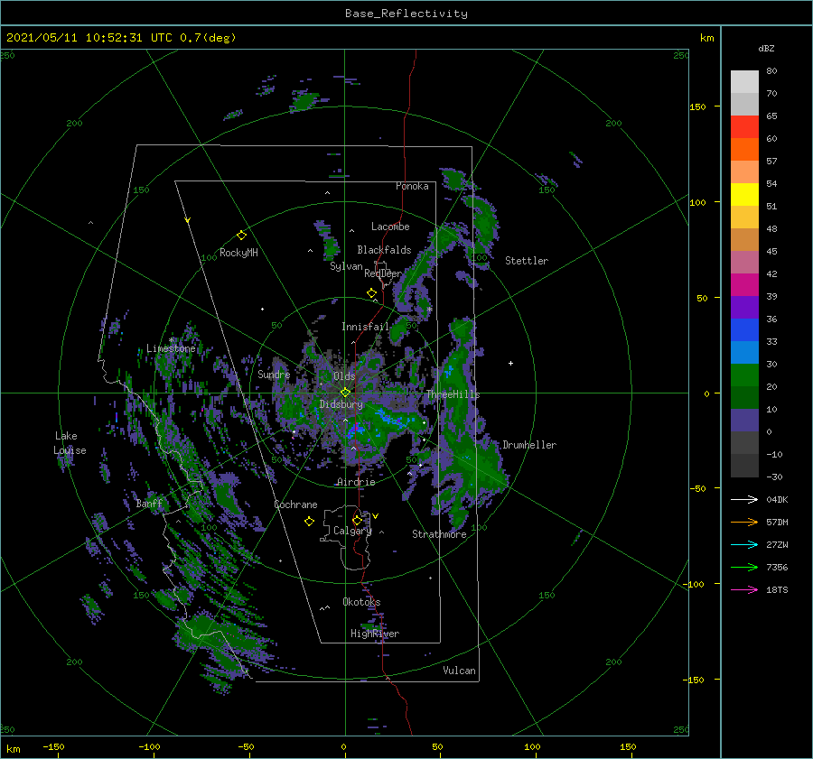The image size is (813, 759).
Task: Select the purple 39 dBZ legend swatch
Action: click(744, 308)
